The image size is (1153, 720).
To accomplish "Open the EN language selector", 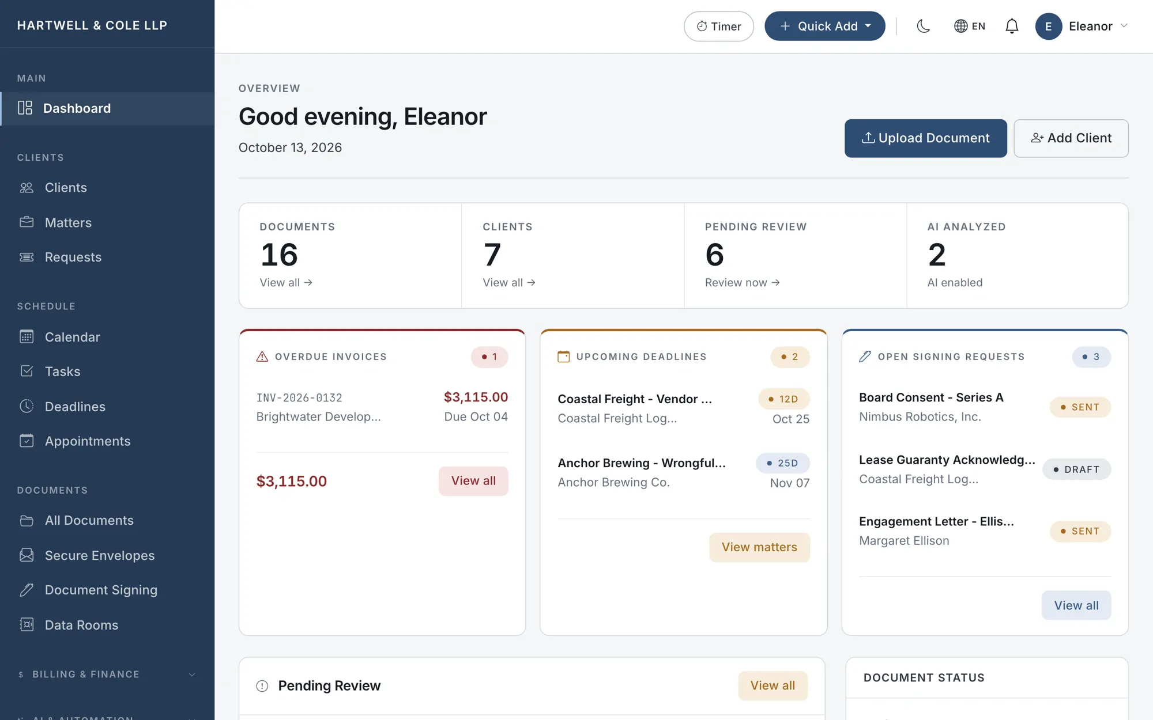I will (970, 26).
